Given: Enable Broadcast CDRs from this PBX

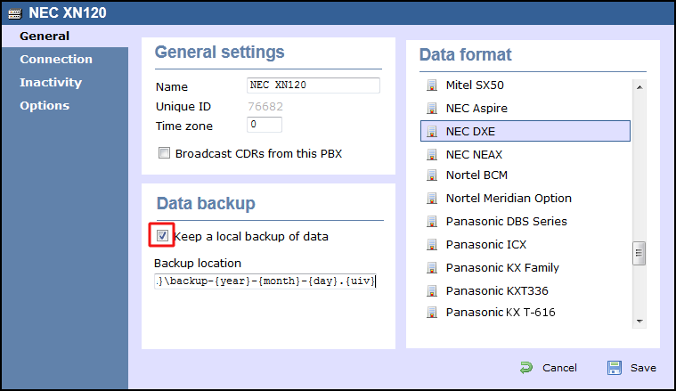Looking at the screenshot, I should 164,153.
